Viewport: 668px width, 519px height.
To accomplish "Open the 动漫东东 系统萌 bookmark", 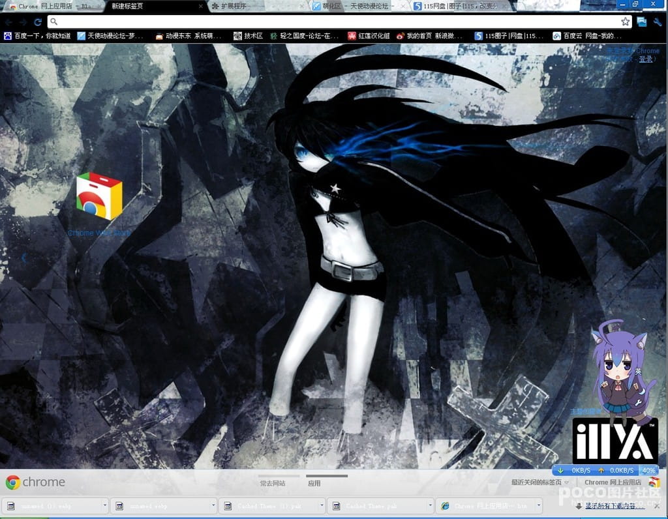I will click(189, 37).
